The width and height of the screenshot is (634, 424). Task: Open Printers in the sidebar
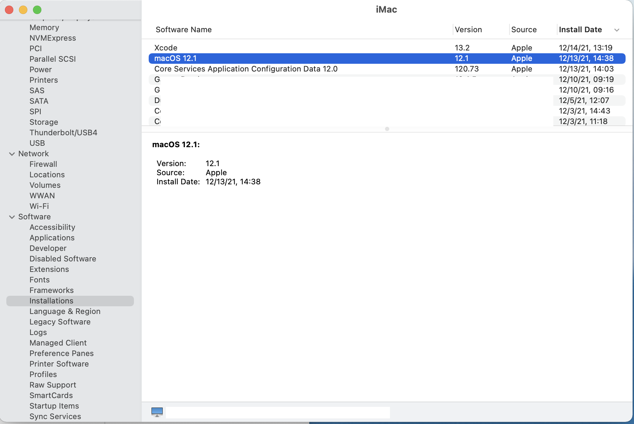tap(43, 80)
